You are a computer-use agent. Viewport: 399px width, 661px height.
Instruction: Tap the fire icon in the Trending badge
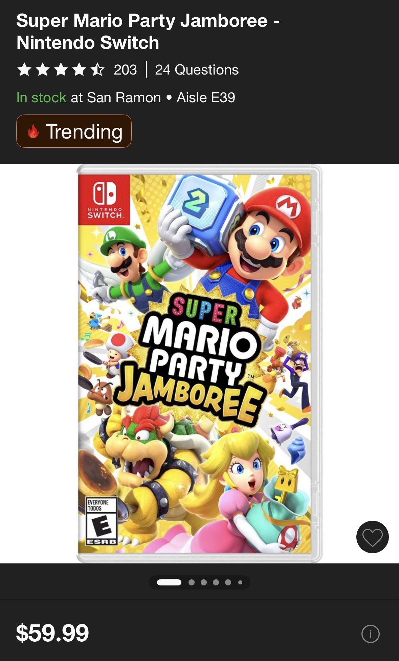tap(33, 131)
